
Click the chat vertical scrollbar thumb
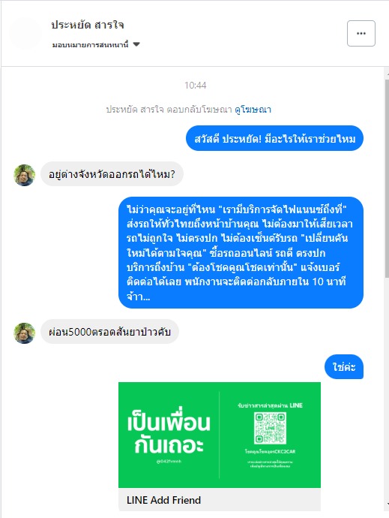coord(387,179)
